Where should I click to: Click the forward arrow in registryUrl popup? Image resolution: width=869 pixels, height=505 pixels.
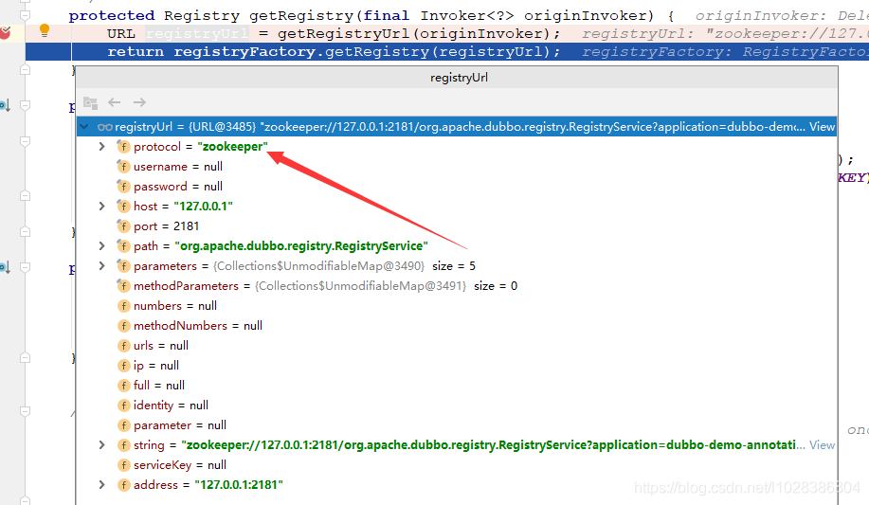[139, 102]
